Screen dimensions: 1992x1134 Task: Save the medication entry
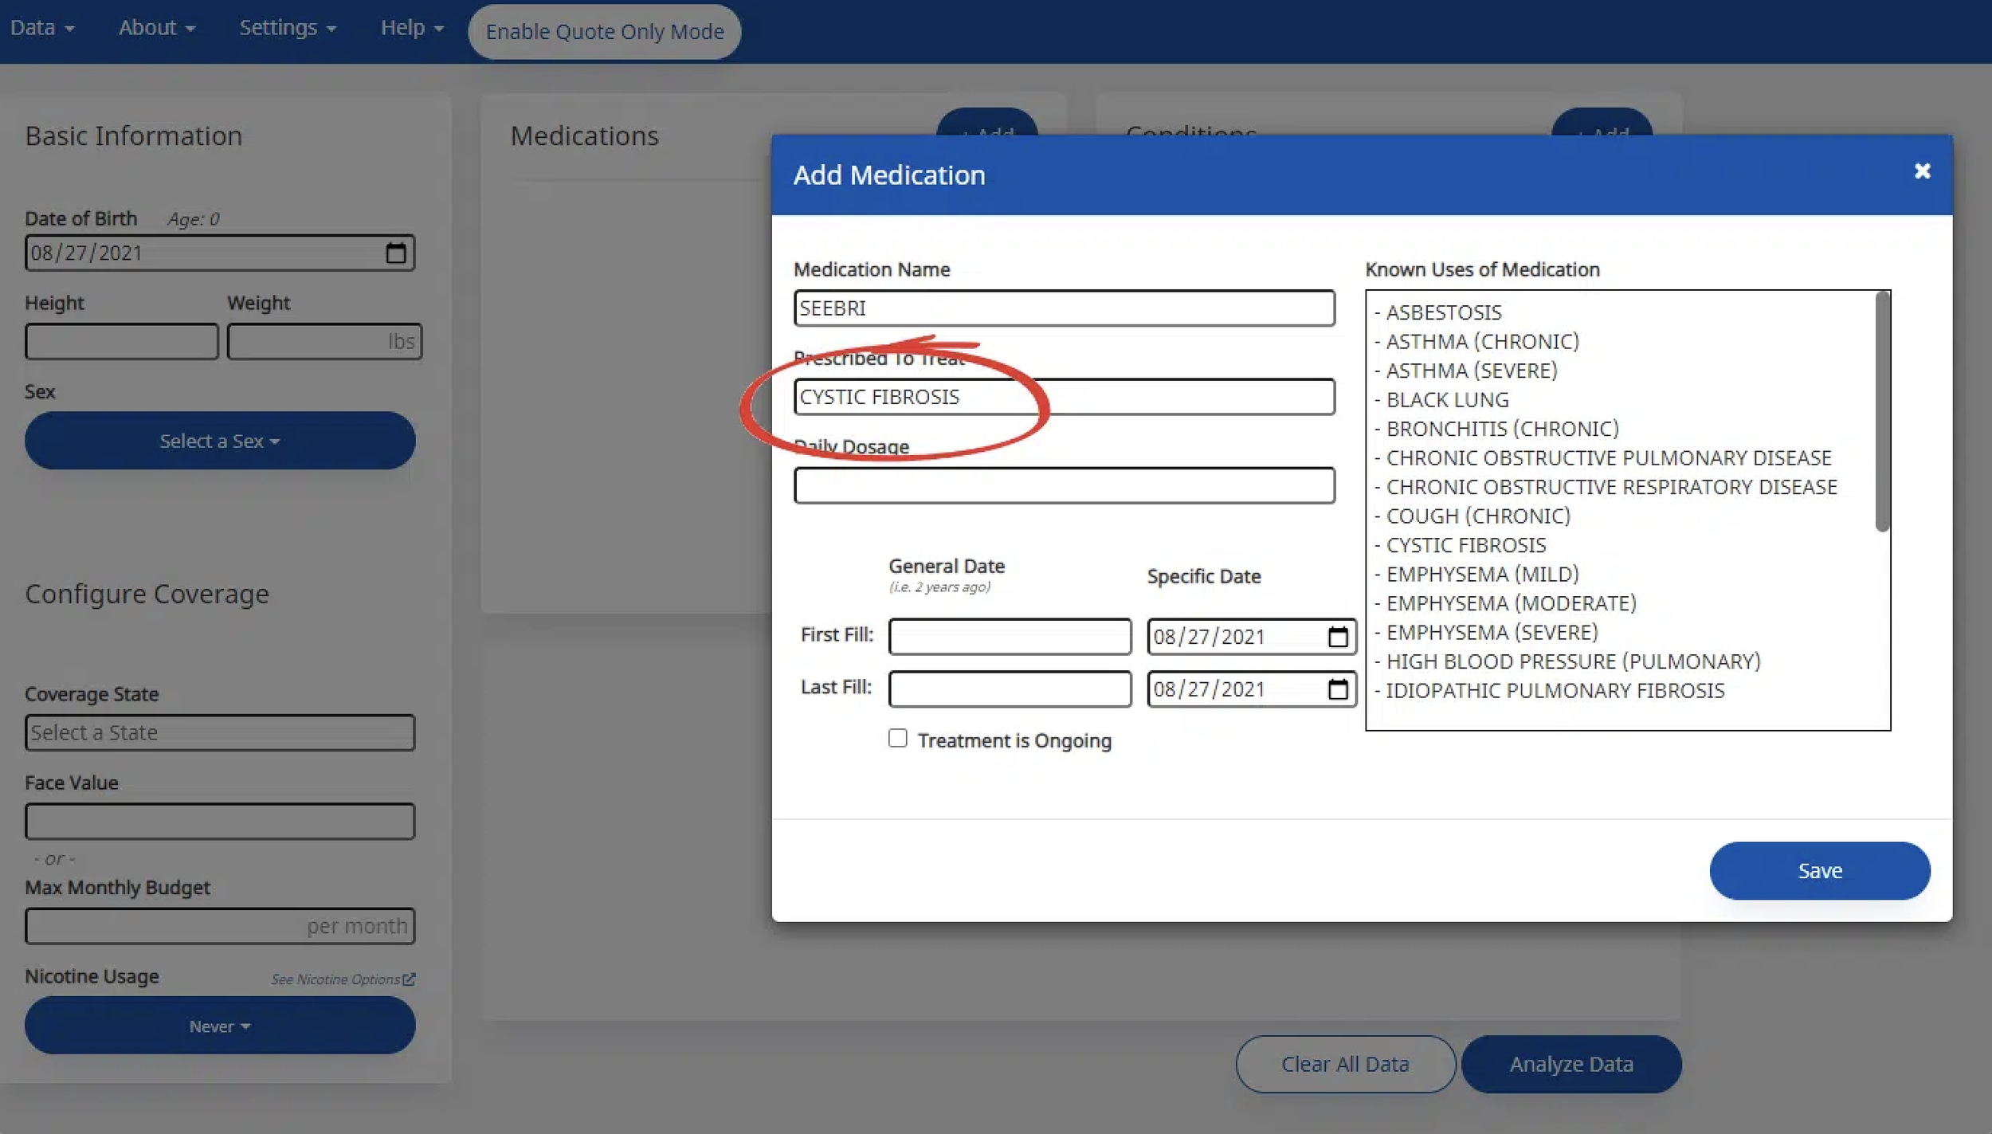(x=1819, y=871)
